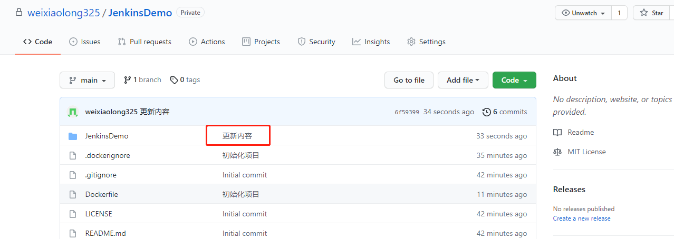
Task: Click the Dockerfile file icon
Action: (x=73, y=194)
